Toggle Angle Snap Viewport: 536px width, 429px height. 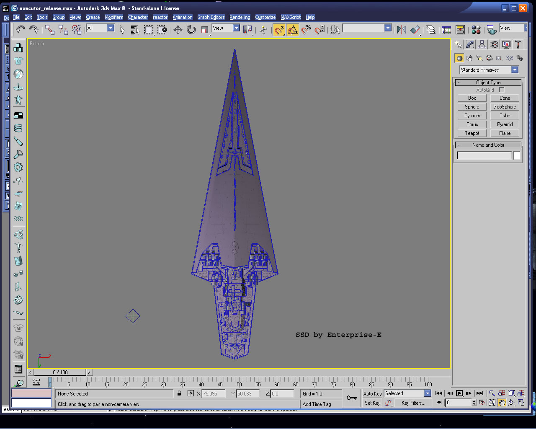293,29
